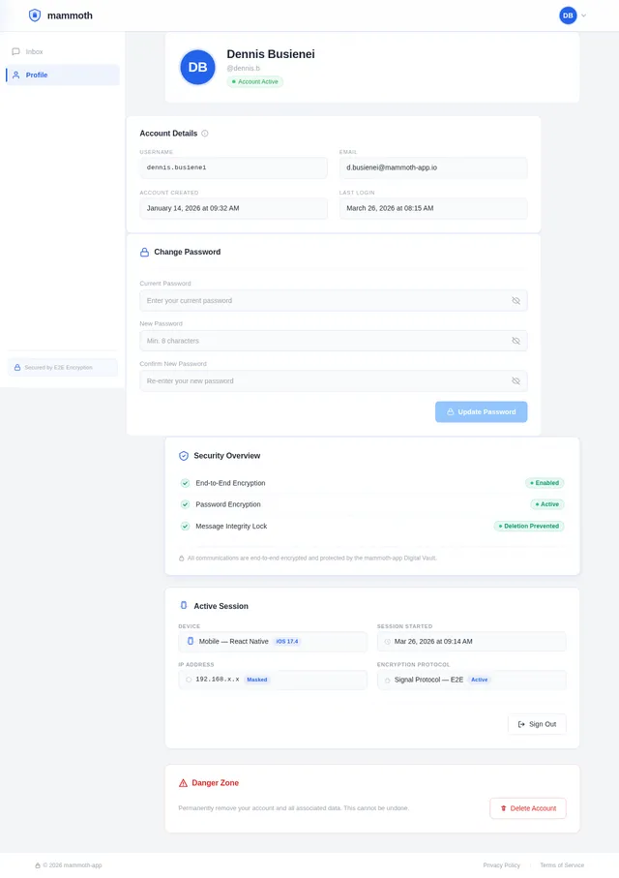Click the Update Password button
The width and height of the screenshot is (619, 878).
pos(481,411)
